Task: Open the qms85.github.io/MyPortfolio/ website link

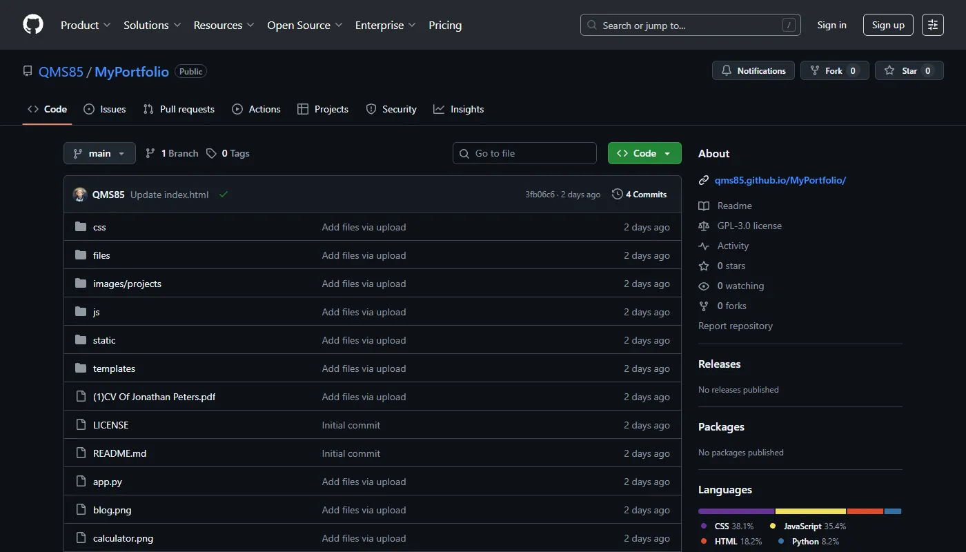Action: 780,180
